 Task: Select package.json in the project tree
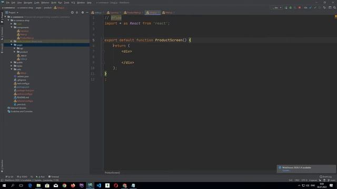[x=23, y=87]
